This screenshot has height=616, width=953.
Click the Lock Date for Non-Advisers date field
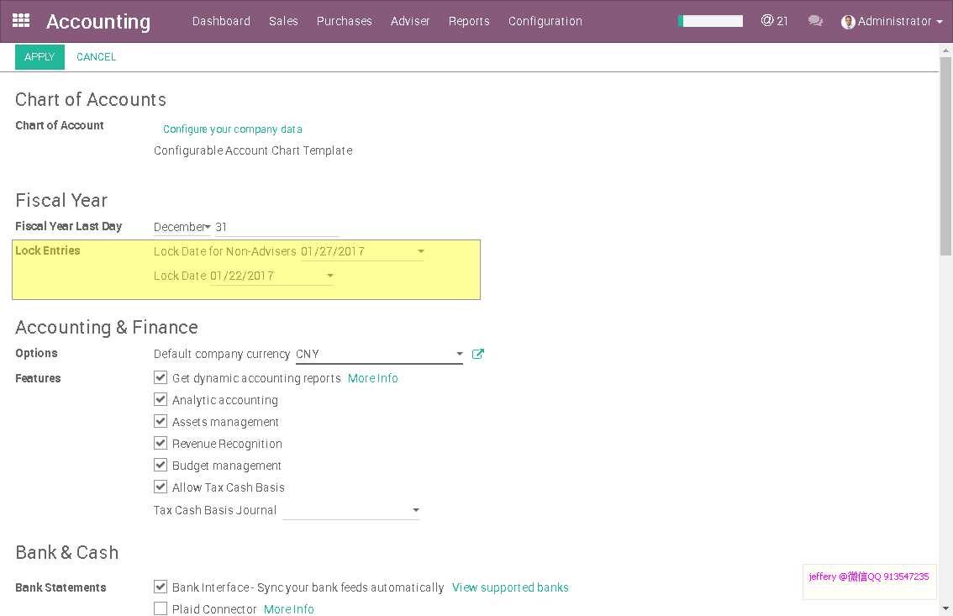(361, 251)
